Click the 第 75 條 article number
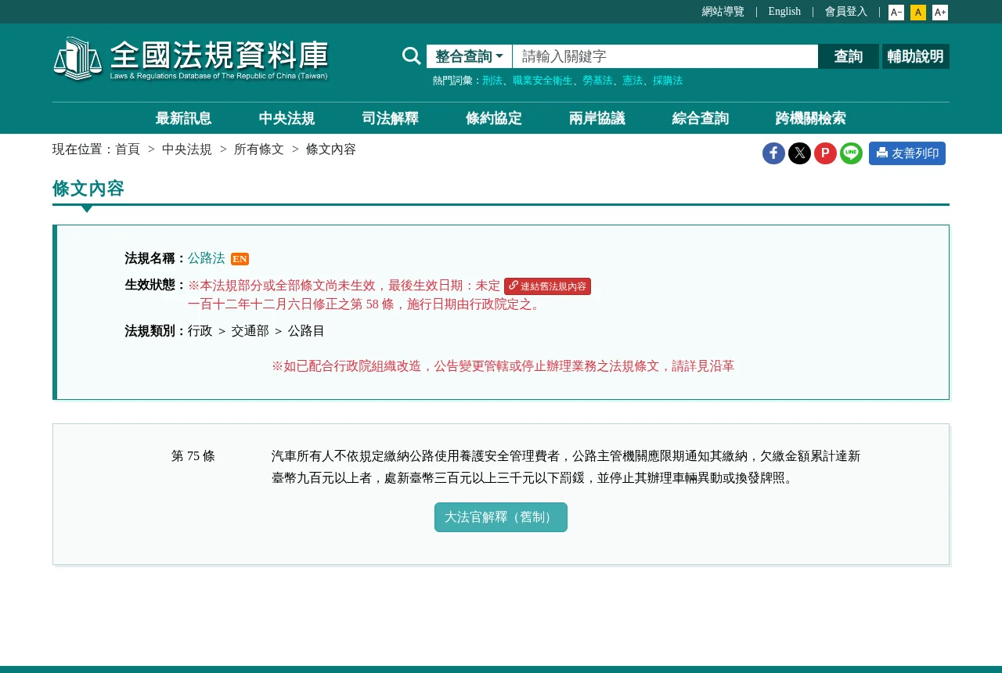This screenshot has width=1002, height=673. click(193, 456)
